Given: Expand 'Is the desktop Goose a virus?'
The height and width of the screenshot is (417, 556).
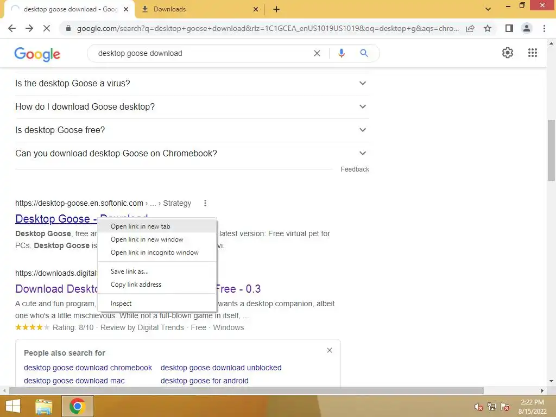Looking at the screenshot, I should click(x=192, y=83).
